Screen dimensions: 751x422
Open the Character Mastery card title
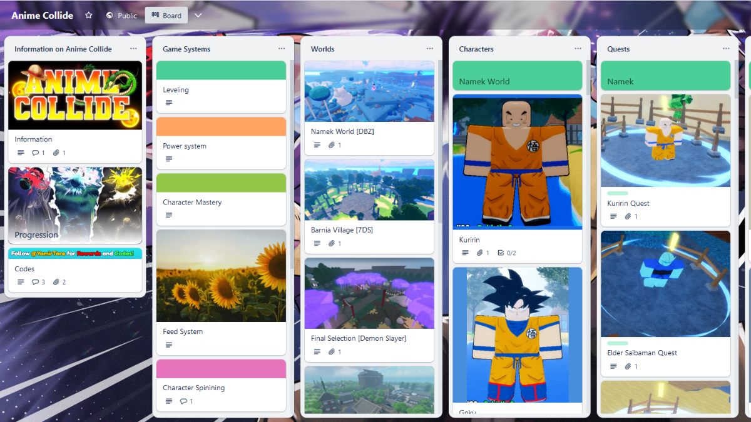click(x=192, y=202)
